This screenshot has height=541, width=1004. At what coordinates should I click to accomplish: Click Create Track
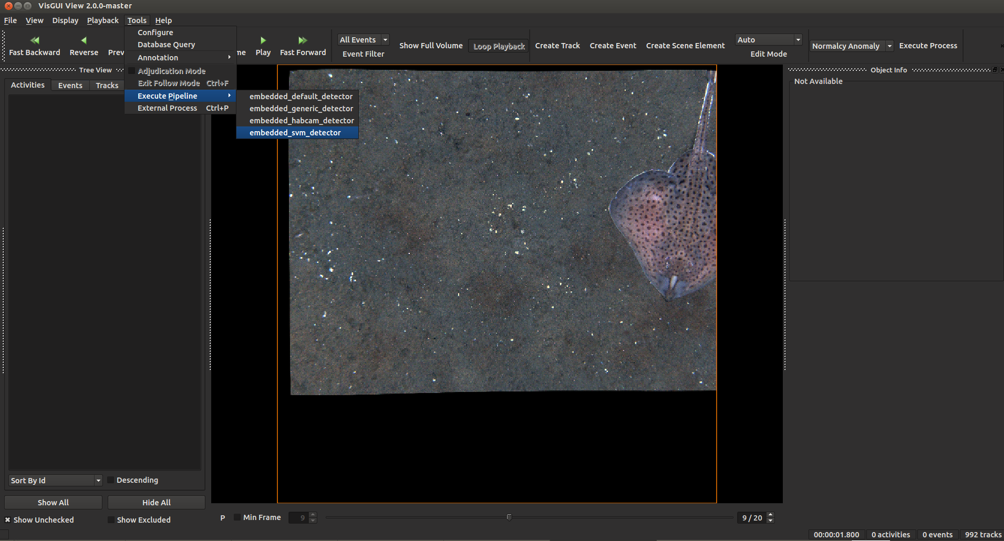point(557,46)
